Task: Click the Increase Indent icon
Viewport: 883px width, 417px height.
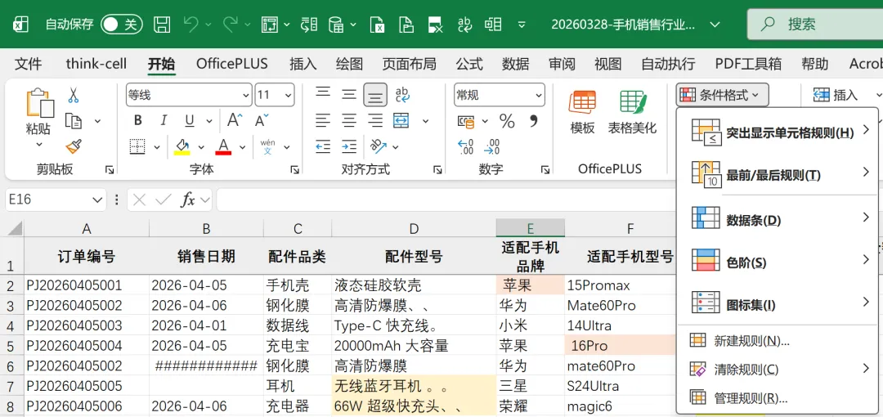Action: (349, 146)
